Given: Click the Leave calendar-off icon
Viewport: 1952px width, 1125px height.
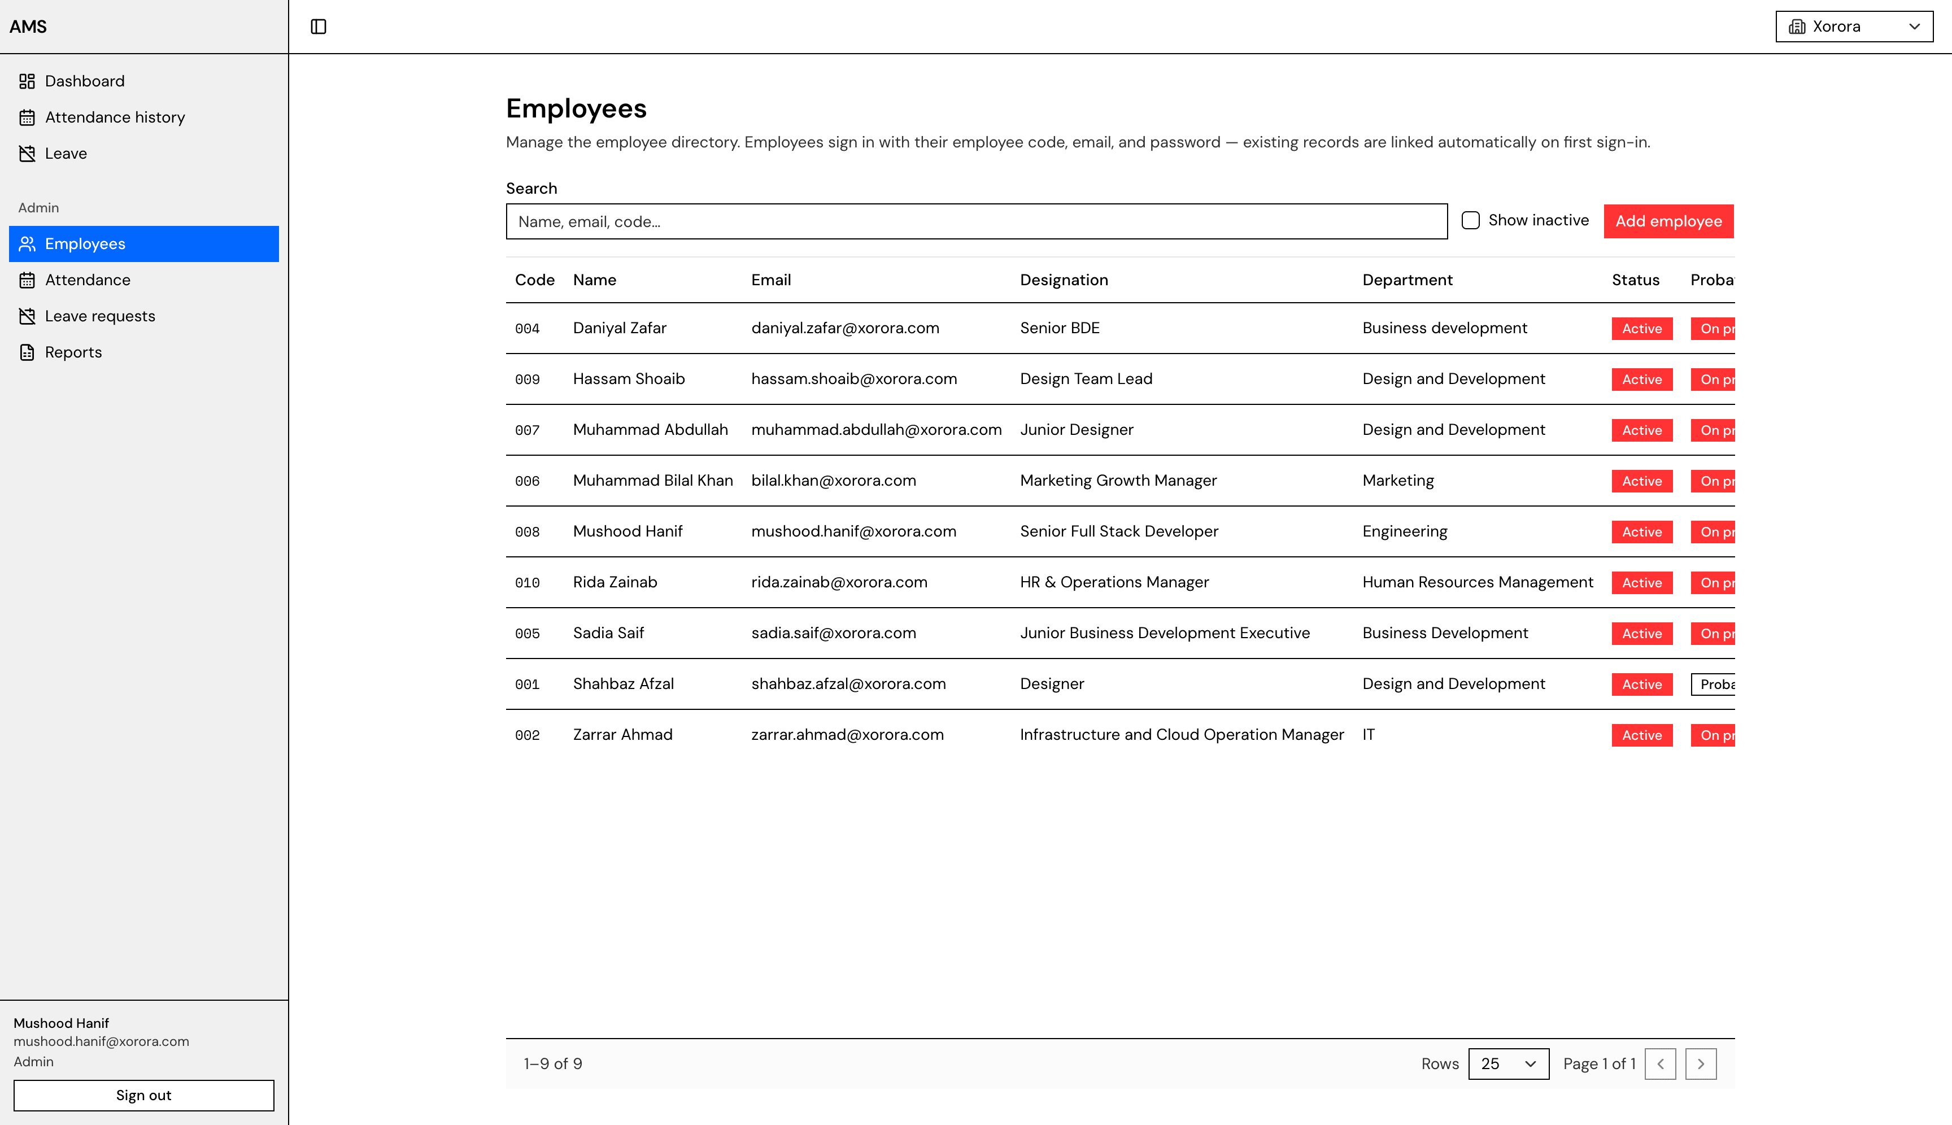Looking at the screenshot, I should 27,154.
